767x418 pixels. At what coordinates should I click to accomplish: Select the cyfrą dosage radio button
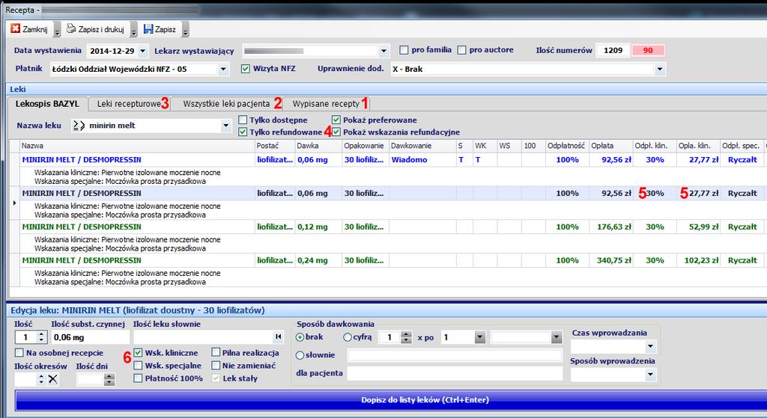(348, 337)
